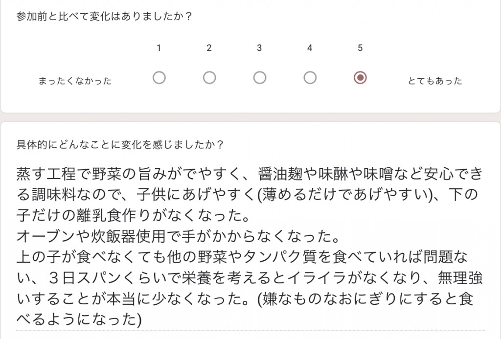501x339 pixels.
Task: Click answer line starting 上の子が食べなくても
Action: (x=242, y=257)
